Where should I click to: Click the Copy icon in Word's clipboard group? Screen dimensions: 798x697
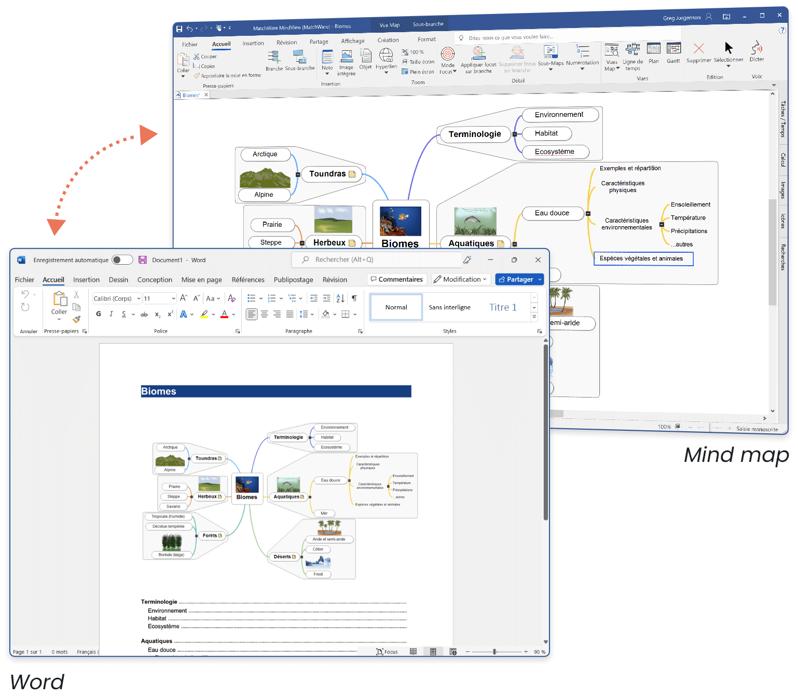(76, 307)
